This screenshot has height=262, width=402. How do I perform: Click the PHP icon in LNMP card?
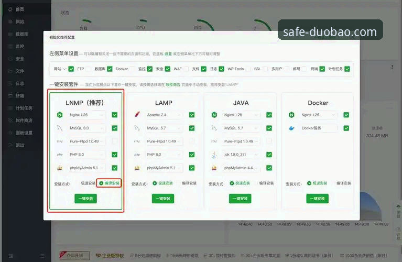click(60, 155)
